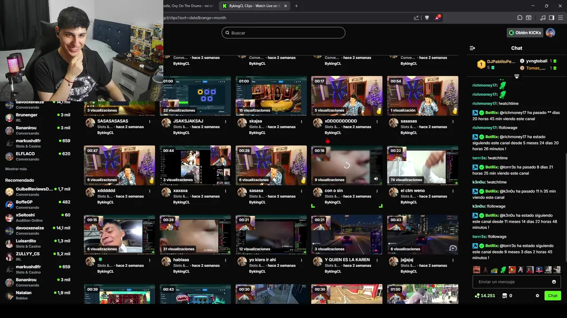Unmute the 'con o sin' clip preview
This screenshot has height=318, width=567.
[x=376, y=179]
